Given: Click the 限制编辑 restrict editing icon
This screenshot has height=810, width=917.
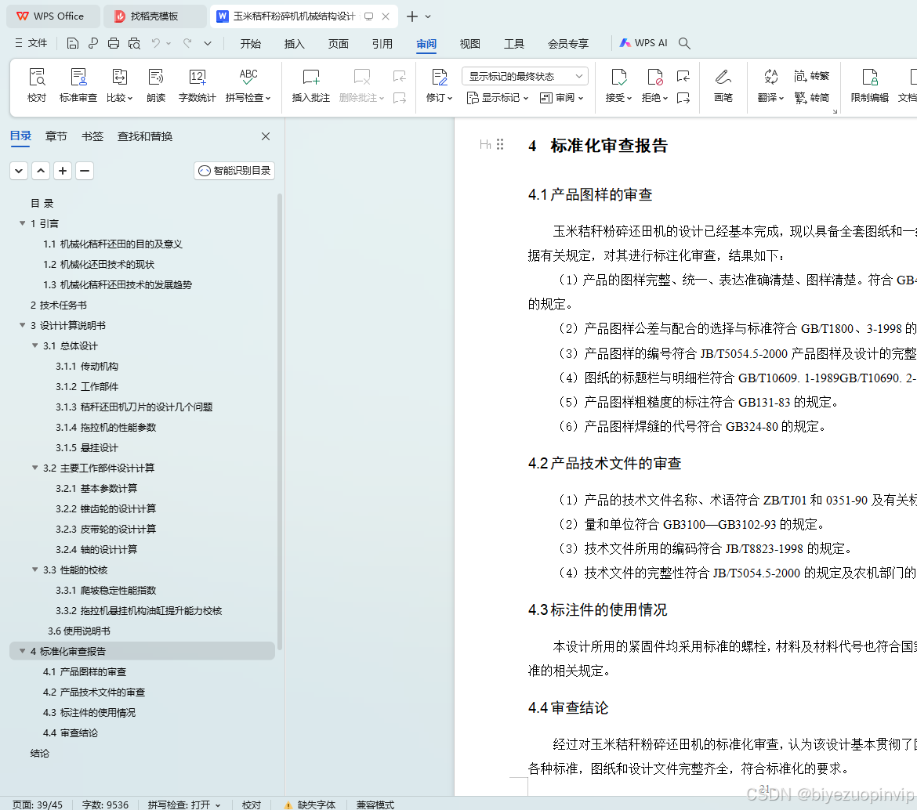Looking at the screenshot, I should pos(870,85).
